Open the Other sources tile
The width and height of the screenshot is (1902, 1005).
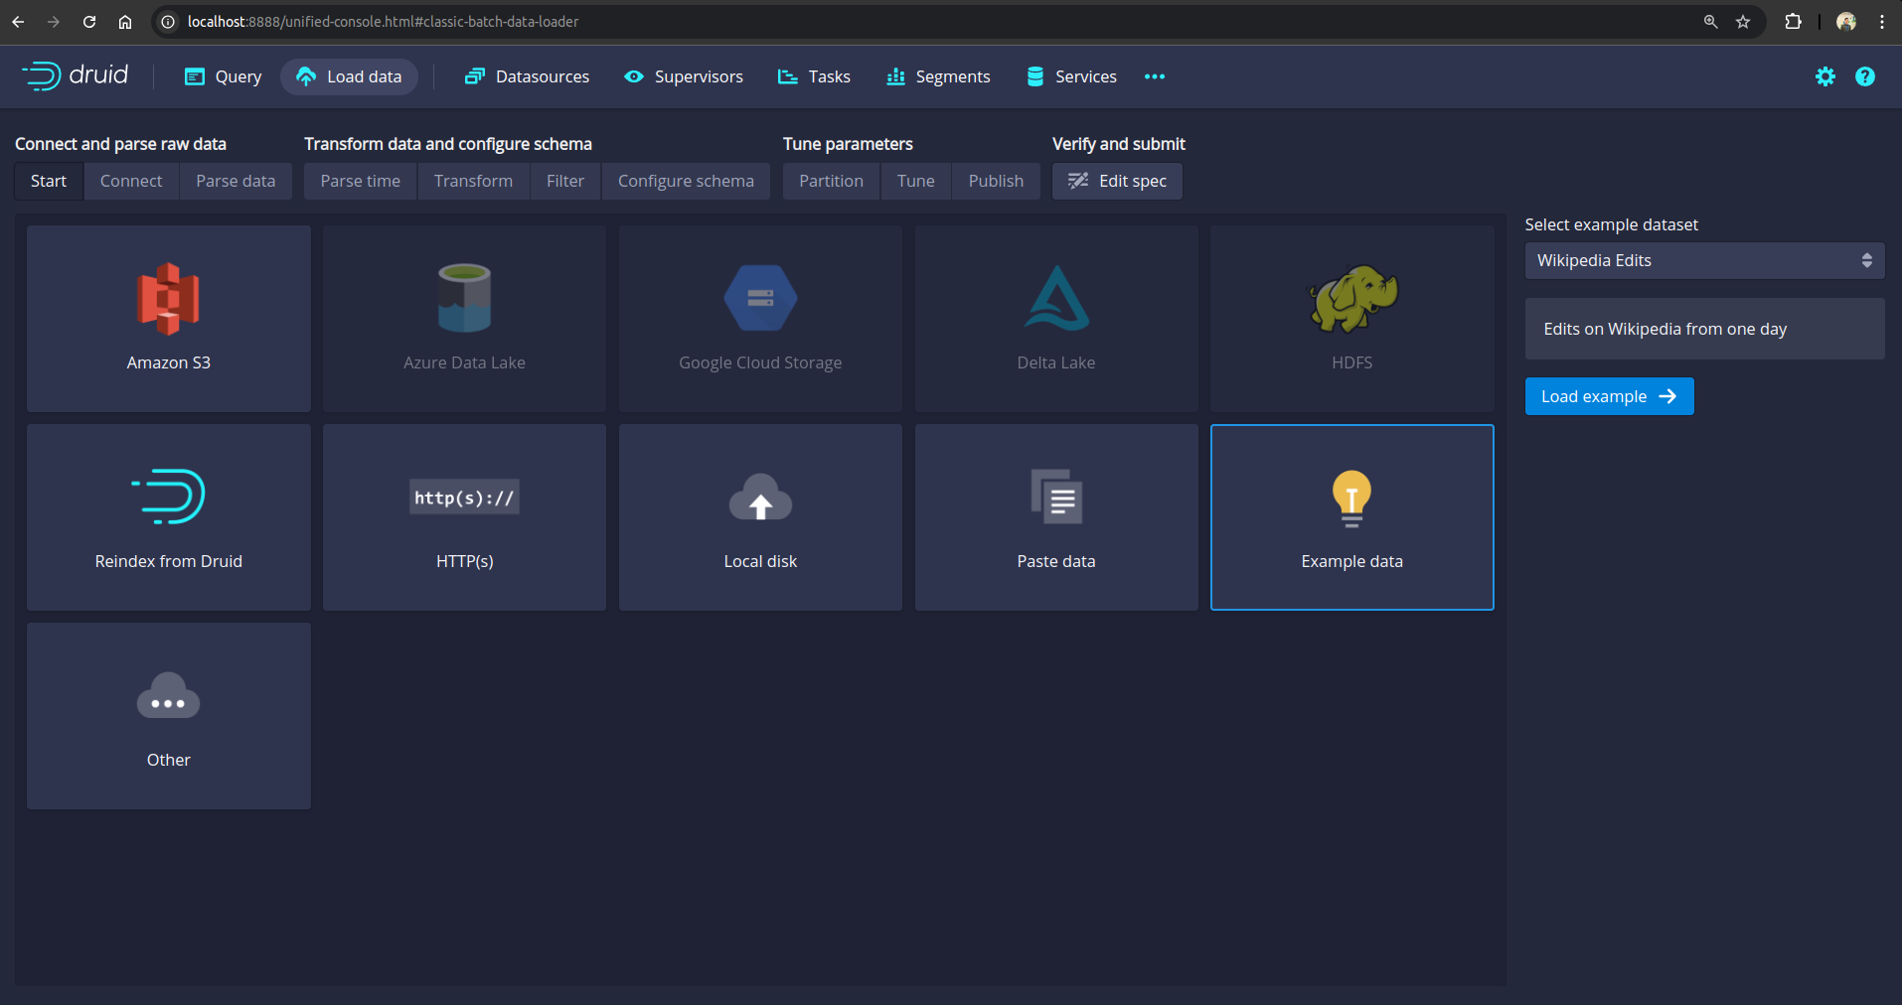[x=168, y=715]
